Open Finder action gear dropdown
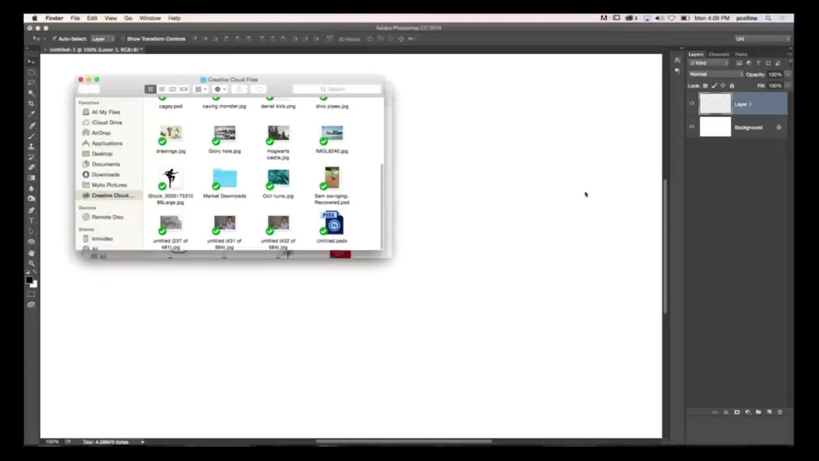Image resolution: width=819 pixels, height=461 pixels. click(220, 89)
